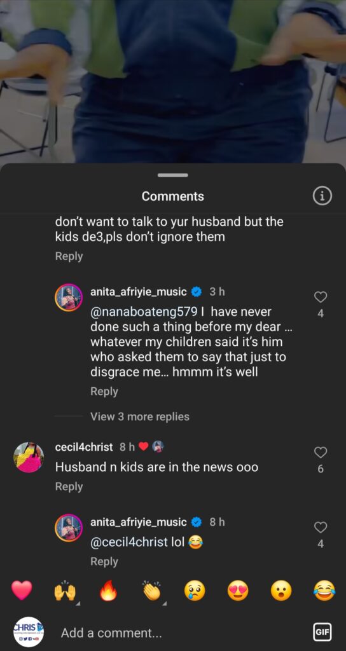Insert the fire emoji reaction

tap(108, 591)
